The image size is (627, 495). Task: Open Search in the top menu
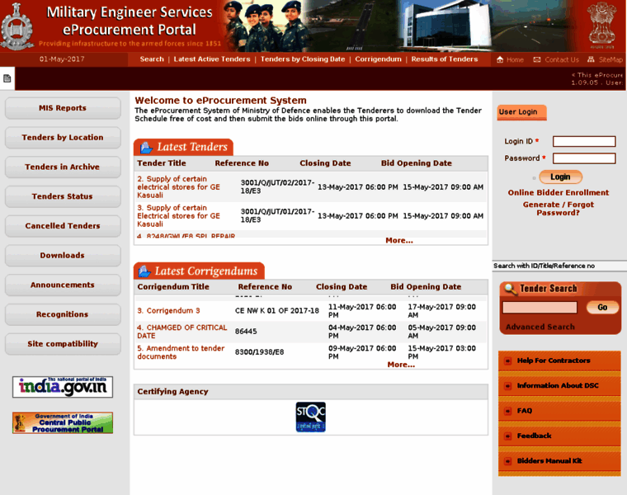152,59
